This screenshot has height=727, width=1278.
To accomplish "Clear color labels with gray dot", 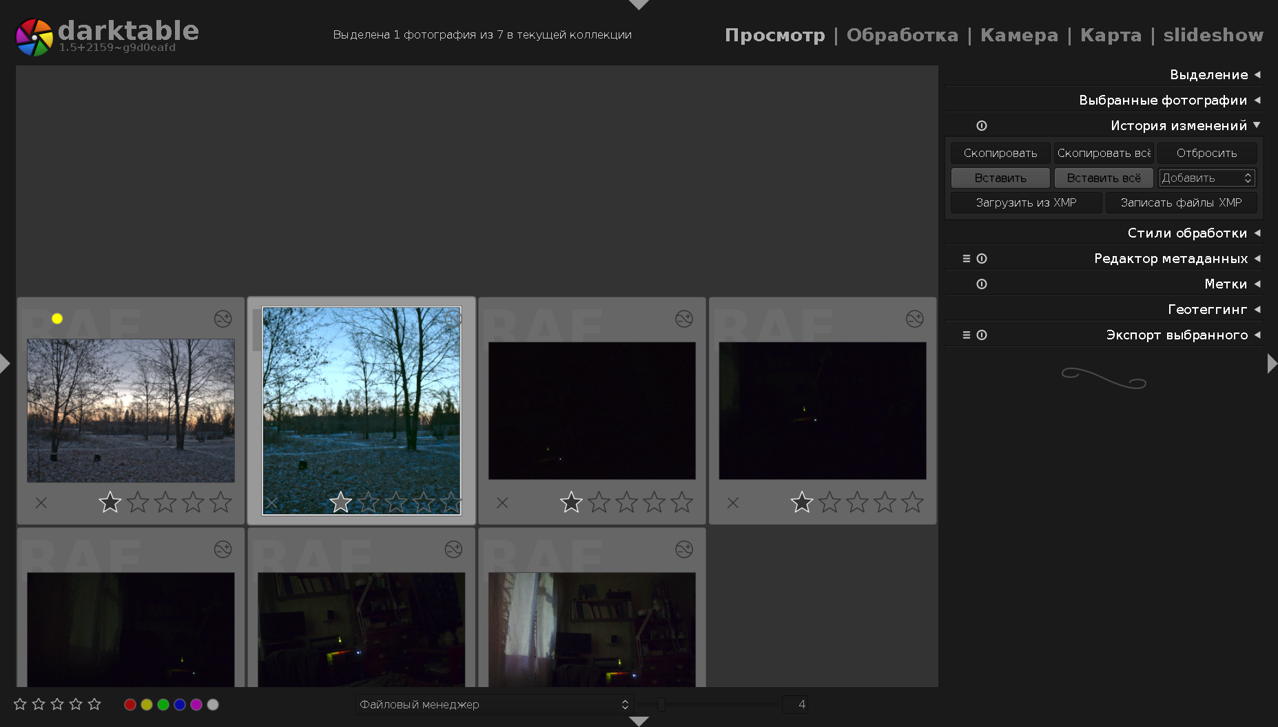I will tap(212, 704).
